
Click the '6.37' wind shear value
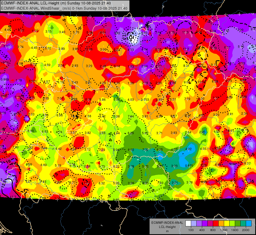pyautogui.click(x=247, y=163)
